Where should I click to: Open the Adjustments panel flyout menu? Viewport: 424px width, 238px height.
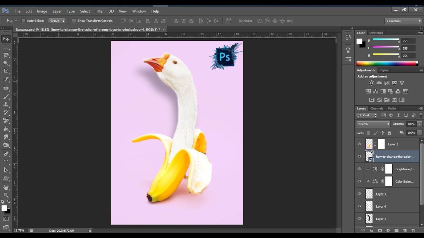pos(420,70)
